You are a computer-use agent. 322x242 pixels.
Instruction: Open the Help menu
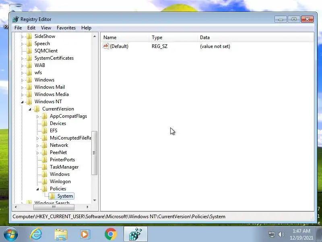click(86, 28)
